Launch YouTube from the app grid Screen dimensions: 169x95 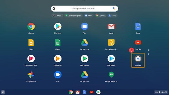pyautogui.click(x=138, y=42)
